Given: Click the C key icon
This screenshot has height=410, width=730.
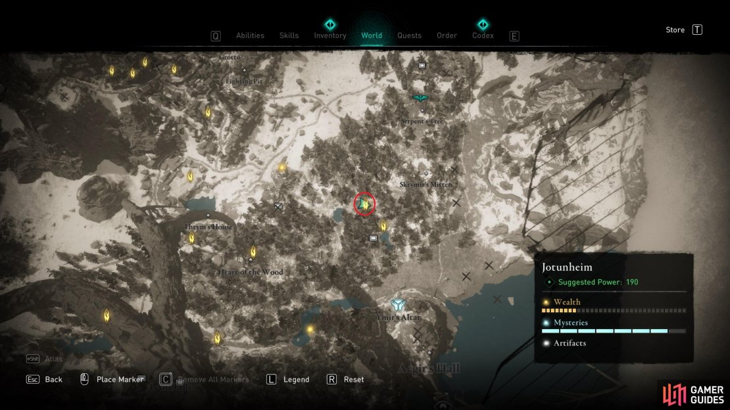Looking at the screenshot, I should pos(166,379).
